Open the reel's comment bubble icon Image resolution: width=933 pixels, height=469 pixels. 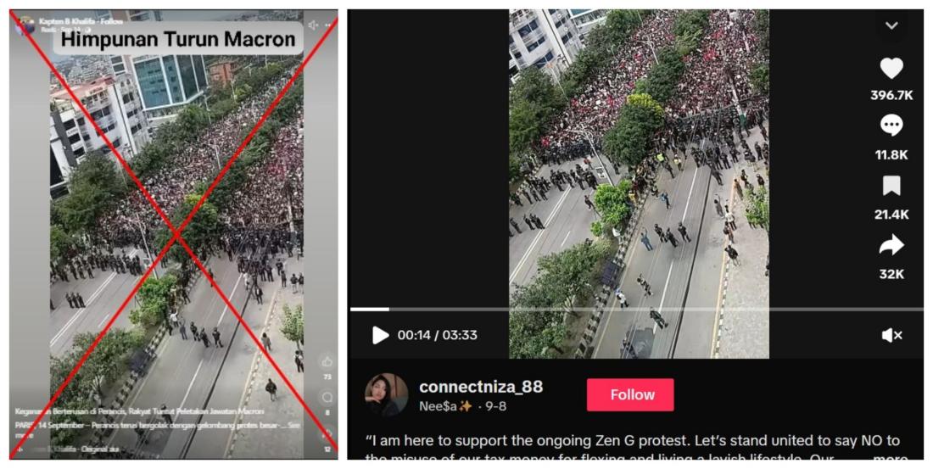pos(327,397)
